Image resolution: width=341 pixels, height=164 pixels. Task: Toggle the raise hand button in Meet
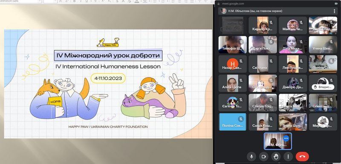[x=276, y=156]
